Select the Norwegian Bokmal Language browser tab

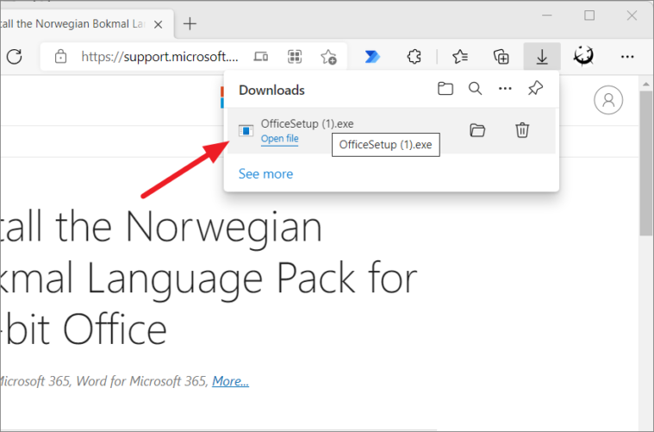[87, 24]
